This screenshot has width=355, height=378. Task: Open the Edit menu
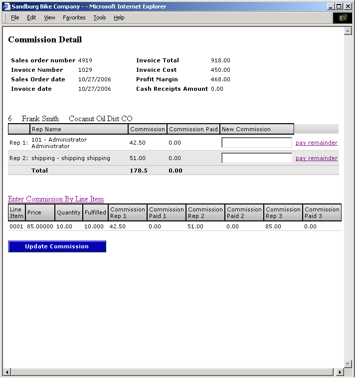pos(31,17)
